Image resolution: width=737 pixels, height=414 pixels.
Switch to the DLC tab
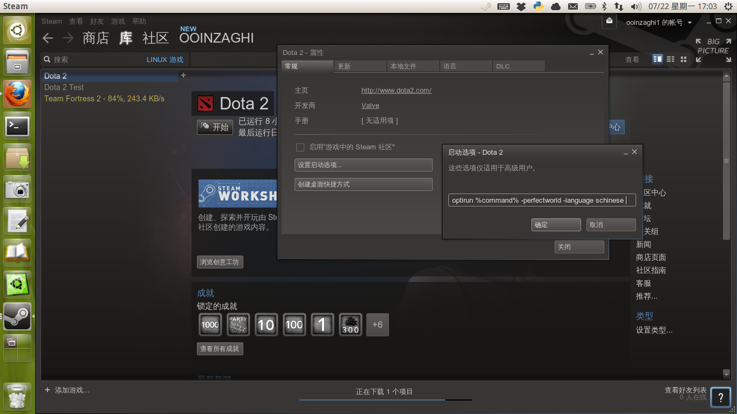click(x=518, y=66)
